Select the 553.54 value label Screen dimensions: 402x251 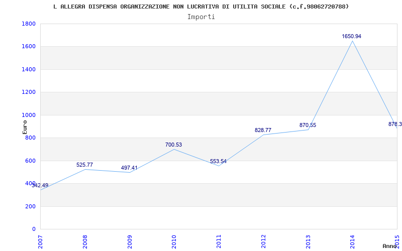pos(218,161)
